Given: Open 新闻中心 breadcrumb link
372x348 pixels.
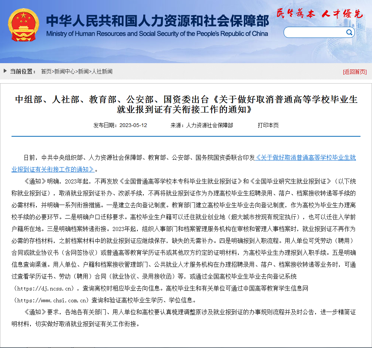Looking at the screenshot, I should [x=65, y=71].
